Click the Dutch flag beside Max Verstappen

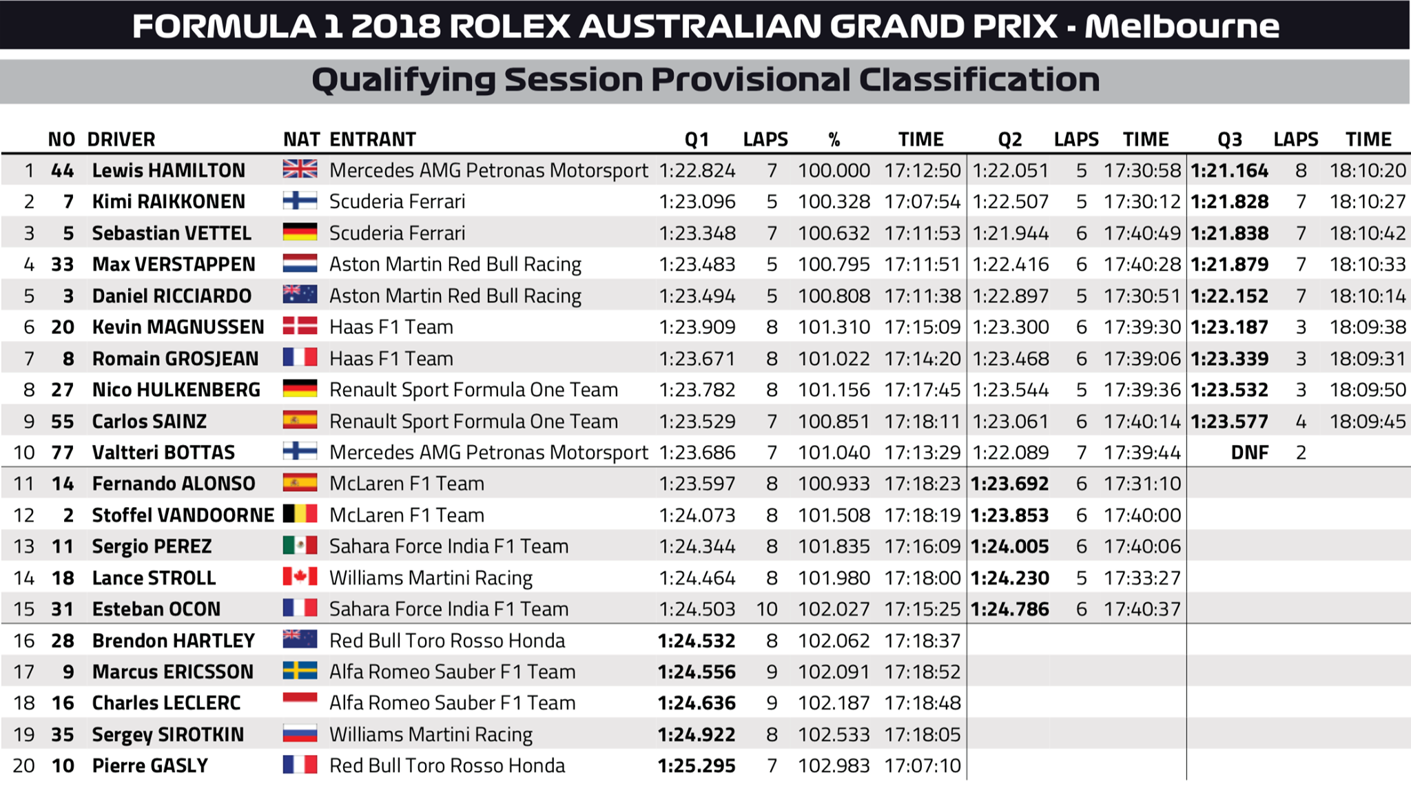pyautogui.click(x=300, y=264)
